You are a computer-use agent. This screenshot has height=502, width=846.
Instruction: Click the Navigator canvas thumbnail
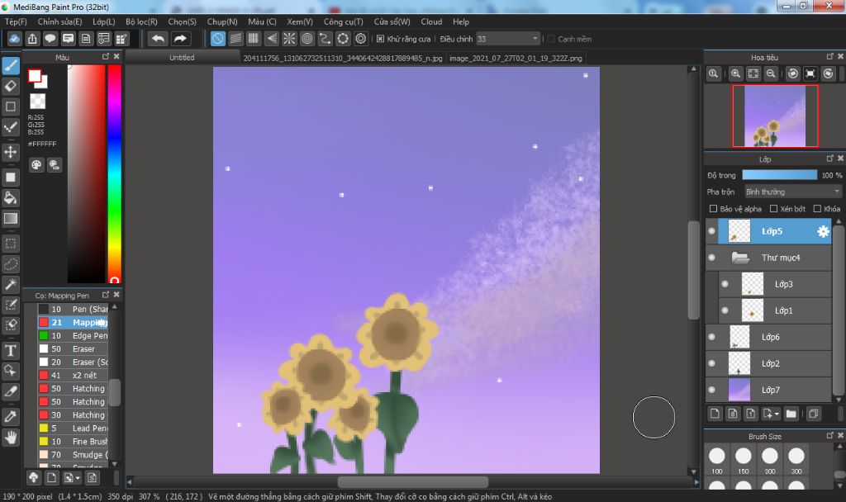[775, 116]
